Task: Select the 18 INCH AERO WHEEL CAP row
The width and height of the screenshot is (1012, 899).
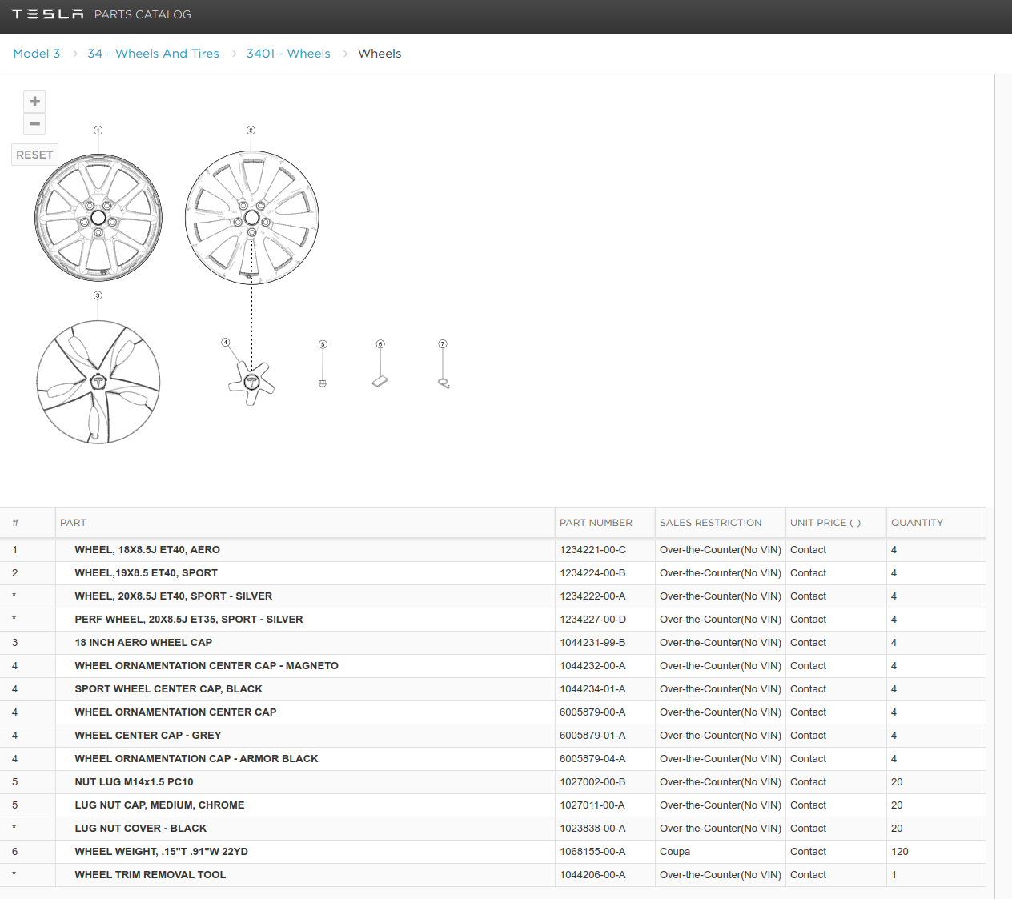Action: (x=143, y=643)
